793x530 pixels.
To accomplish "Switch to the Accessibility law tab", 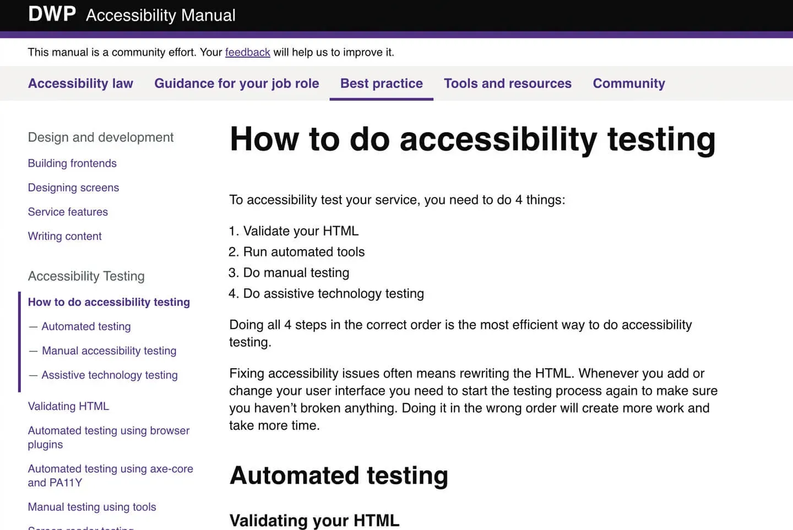I will tap(80, 83).
